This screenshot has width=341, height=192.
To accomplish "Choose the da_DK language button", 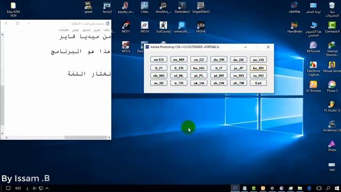I will point(219,60).
